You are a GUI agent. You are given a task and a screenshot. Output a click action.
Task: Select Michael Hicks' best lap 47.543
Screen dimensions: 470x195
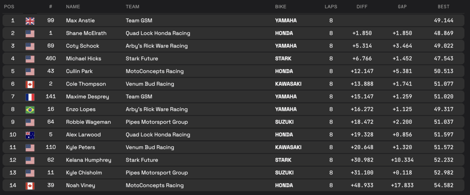(x=444, y=59)
